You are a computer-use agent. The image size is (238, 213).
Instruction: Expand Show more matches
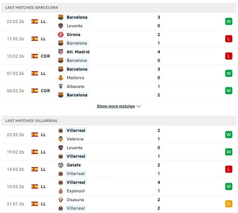pyautogui.click(x=116, y=106)
